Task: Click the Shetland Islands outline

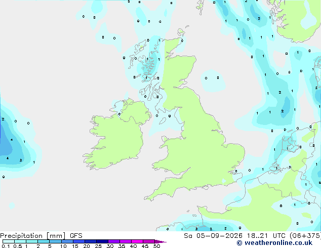Action: click(x=200, y=6)
